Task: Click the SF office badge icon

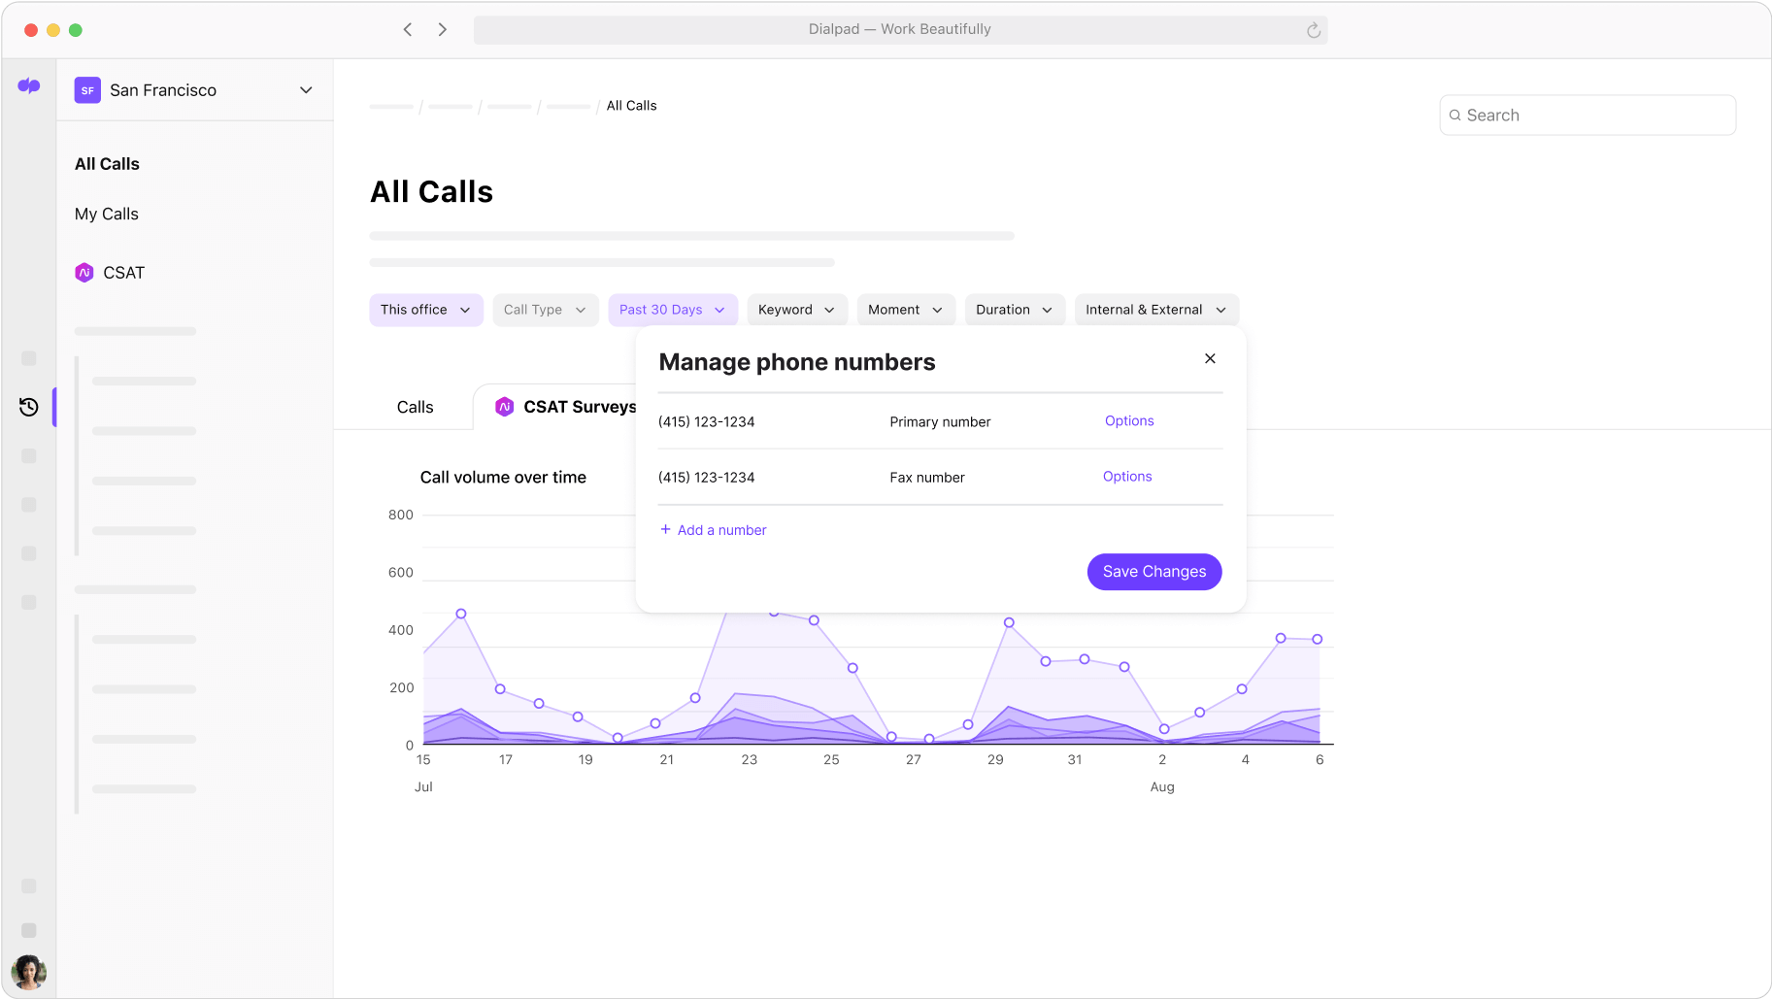Action: pyautogui.click(x=87, y=90)
